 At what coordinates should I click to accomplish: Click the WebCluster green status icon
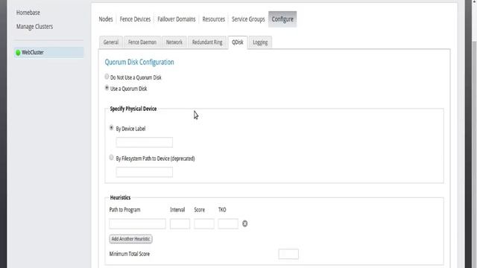[x=18, y=53]
